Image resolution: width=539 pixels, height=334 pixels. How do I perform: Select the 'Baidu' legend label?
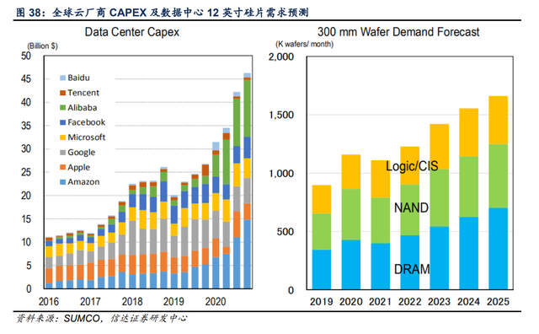[78, 78]
